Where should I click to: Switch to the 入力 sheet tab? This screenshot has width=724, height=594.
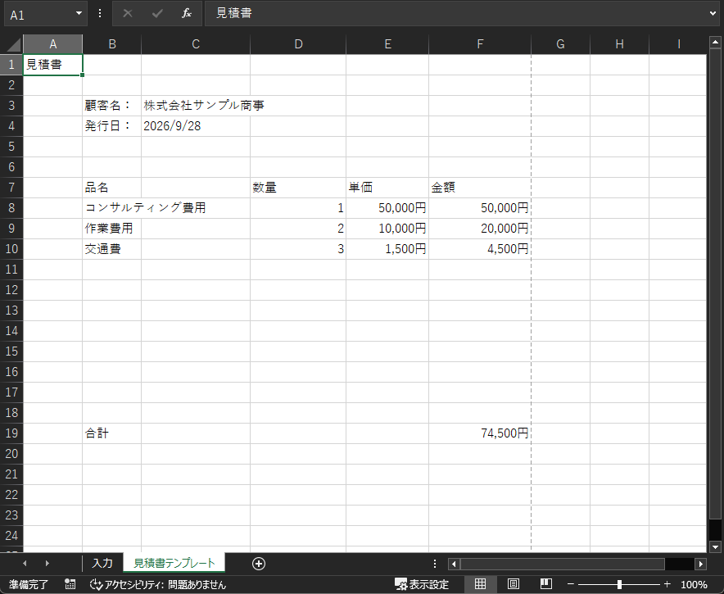coord(102,563)
